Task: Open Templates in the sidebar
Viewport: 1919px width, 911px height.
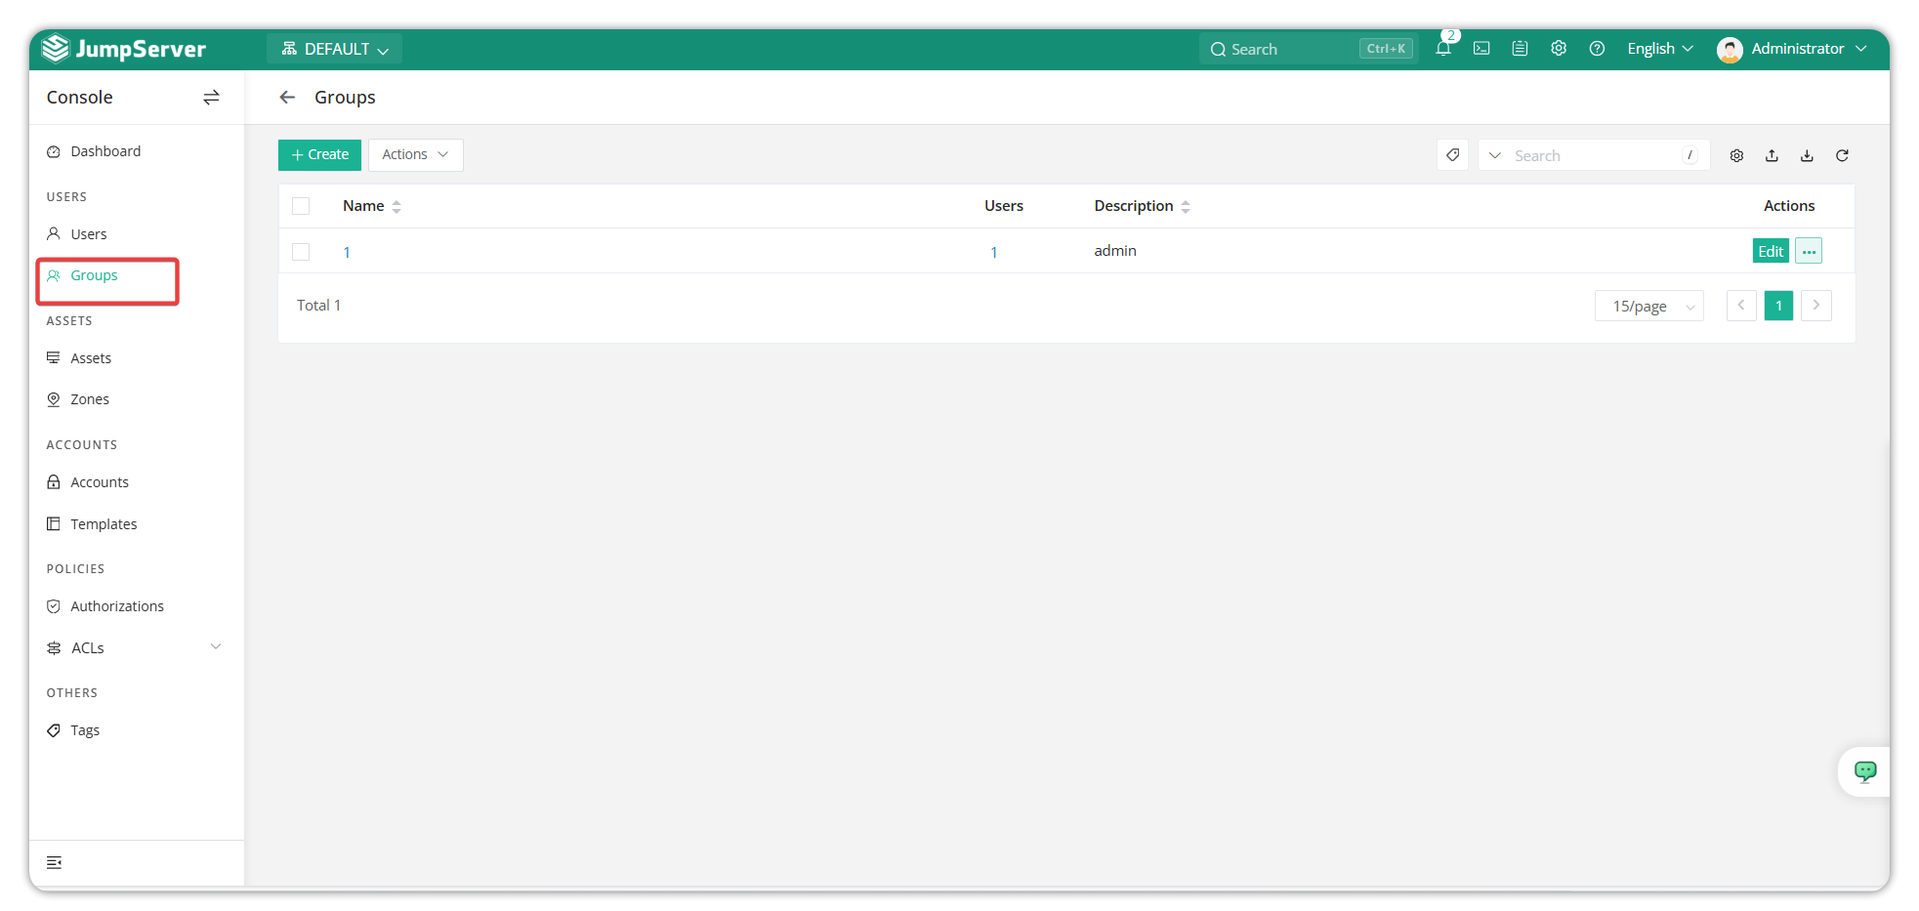Action: [104, 524]
